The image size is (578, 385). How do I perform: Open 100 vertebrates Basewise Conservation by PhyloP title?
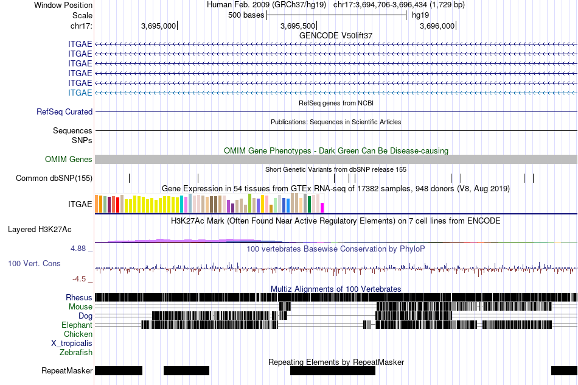coord(336,249)
